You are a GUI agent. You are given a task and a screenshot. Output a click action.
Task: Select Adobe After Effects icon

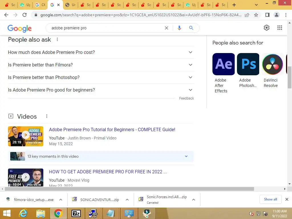224,64
